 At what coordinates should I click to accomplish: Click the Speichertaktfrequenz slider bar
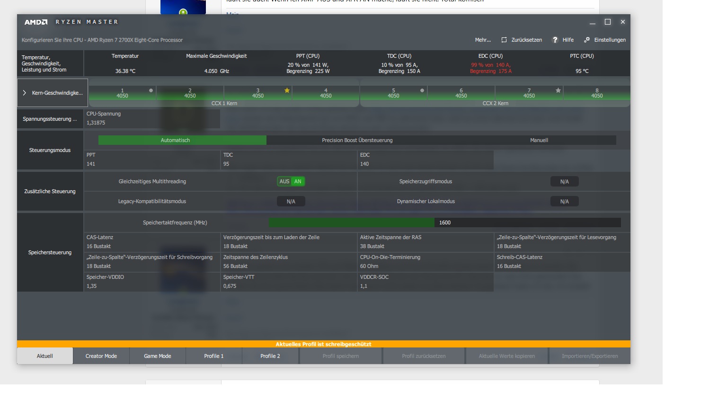tap(444, 222)
